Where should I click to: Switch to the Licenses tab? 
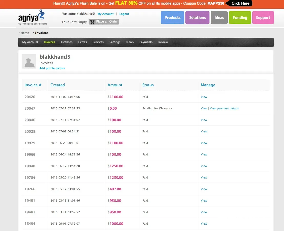click(67, 42)
